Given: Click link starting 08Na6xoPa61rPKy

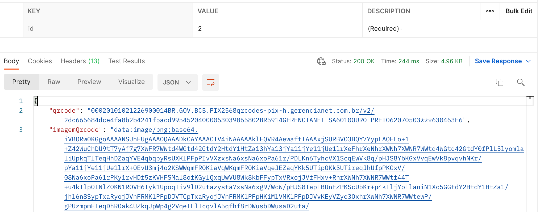Looking at the screenshot, I should 236,177.
